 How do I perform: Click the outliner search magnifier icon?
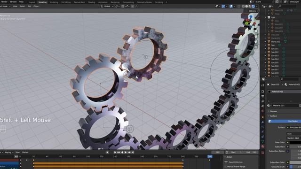pyautogui.click(x=280, y=6)
